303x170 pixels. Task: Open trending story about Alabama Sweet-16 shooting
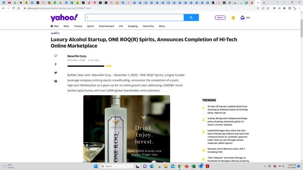228,109
